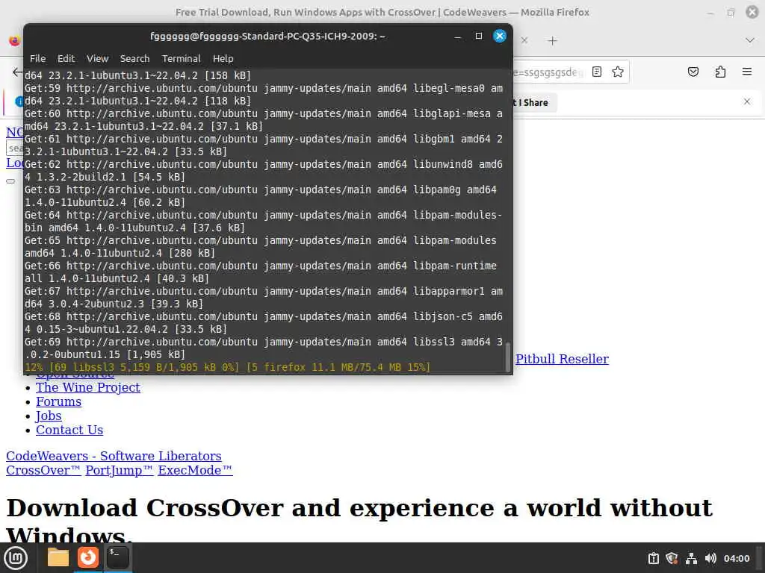Click Firefox back arrow button

[17, 72]
